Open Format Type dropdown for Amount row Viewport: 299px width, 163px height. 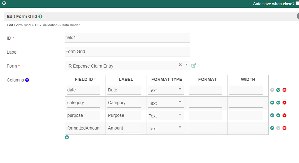click(166, 128)
